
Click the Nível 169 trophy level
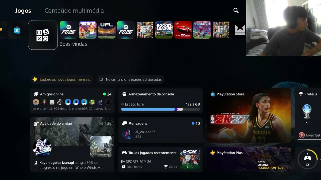click(309, 135)
